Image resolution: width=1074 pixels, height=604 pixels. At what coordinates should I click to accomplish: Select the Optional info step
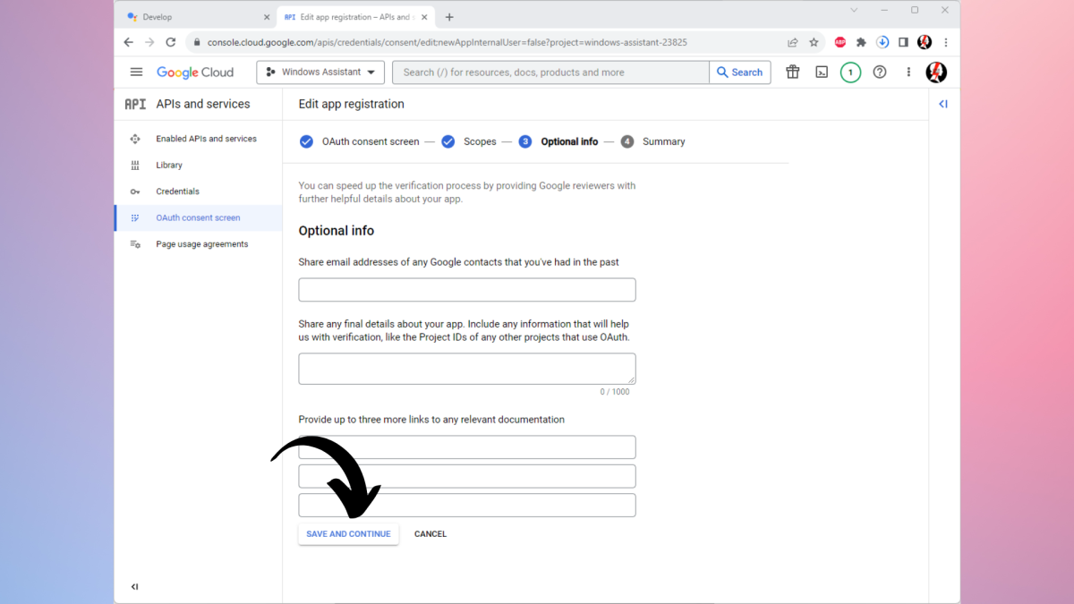coord(558,141)
